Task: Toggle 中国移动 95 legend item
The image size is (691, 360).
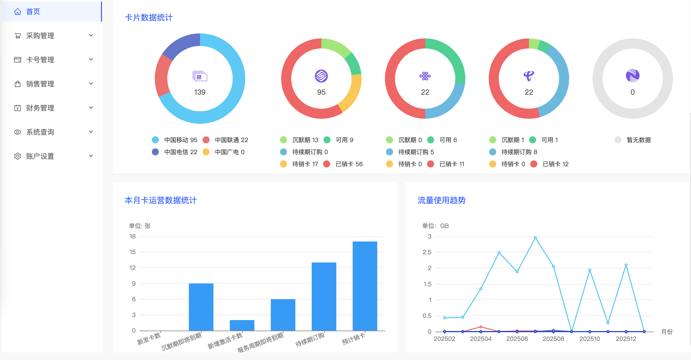Action: tap(175, 140)
